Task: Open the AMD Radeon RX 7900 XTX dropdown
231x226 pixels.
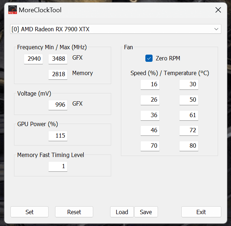Action: click(x=115, y=29)
